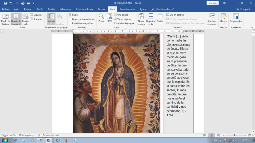Switch to Diseño web view

25,19
